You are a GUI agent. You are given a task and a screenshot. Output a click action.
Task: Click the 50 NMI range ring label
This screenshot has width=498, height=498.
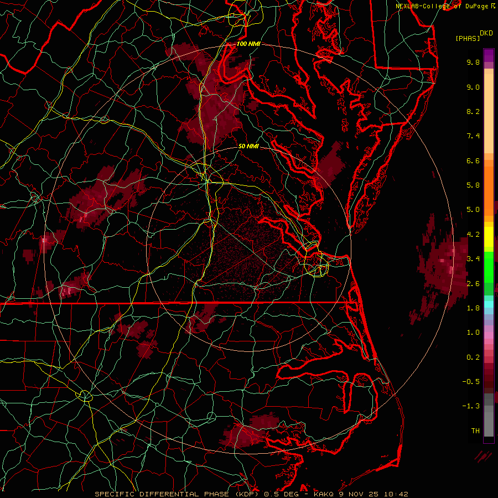(x=248, y=146)
